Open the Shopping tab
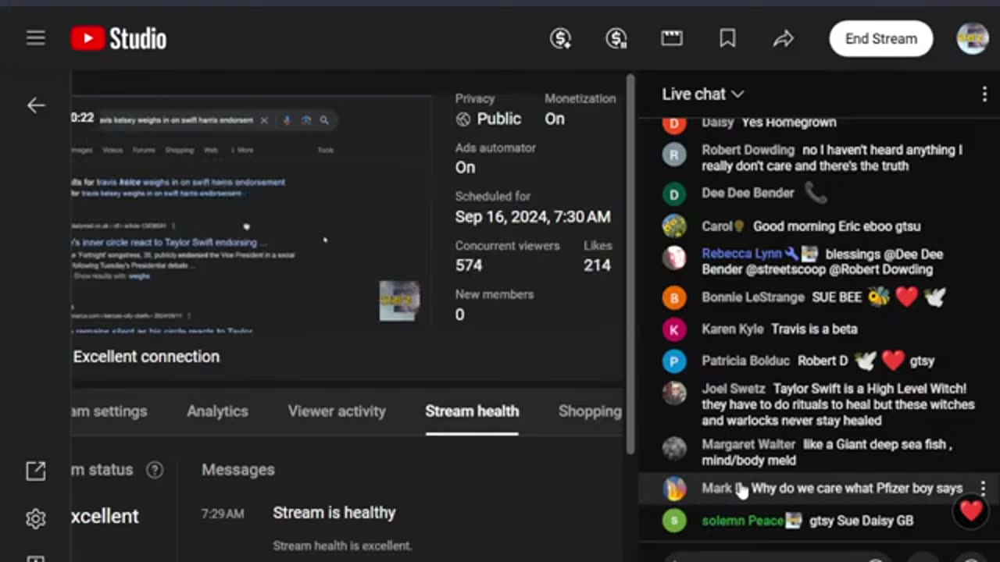 coord(590,411)
